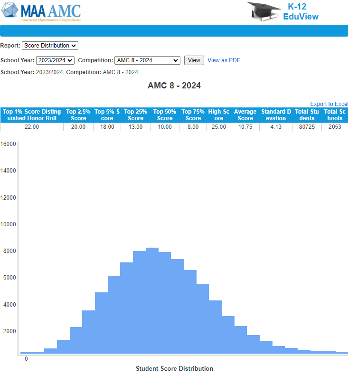This screenshot has width=348, height=376.
Task: Open the View as PDF link
Action: (x=224, y=60)
